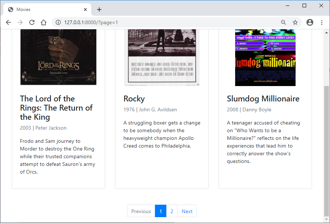The image size is (330, 223).
Task: Click the Lord of the Rings title
Action: [x=56, y=108]
